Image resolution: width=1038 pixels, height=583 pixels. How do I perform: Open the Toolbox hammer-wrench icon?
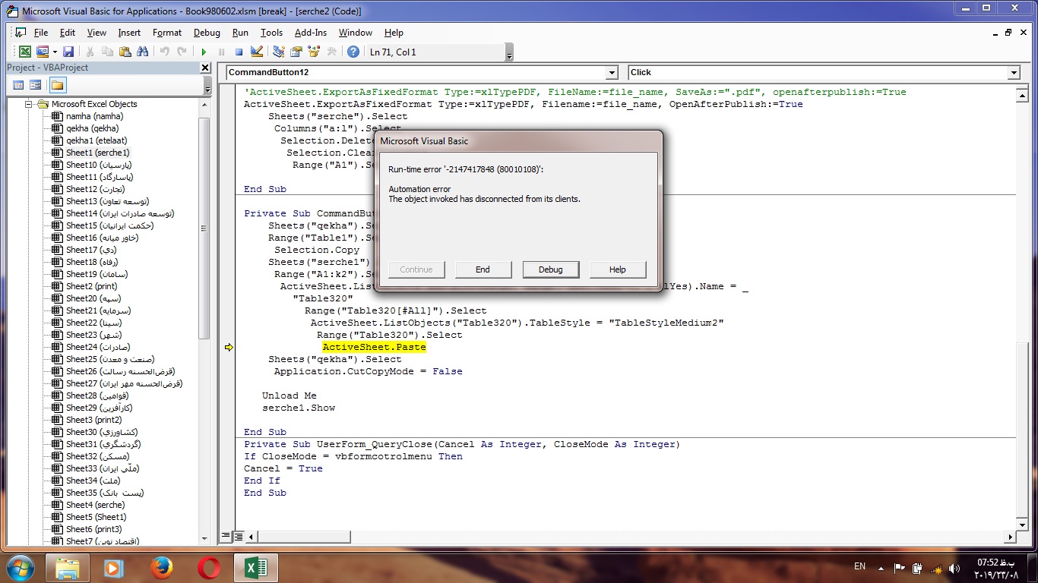tap(331, 52)
